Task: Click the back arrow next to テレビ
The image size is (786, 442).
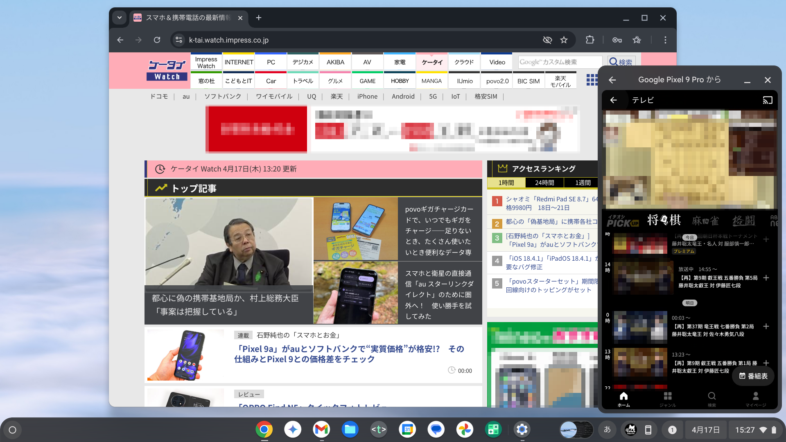Action: pyautogui.click(x=613, y=100)
